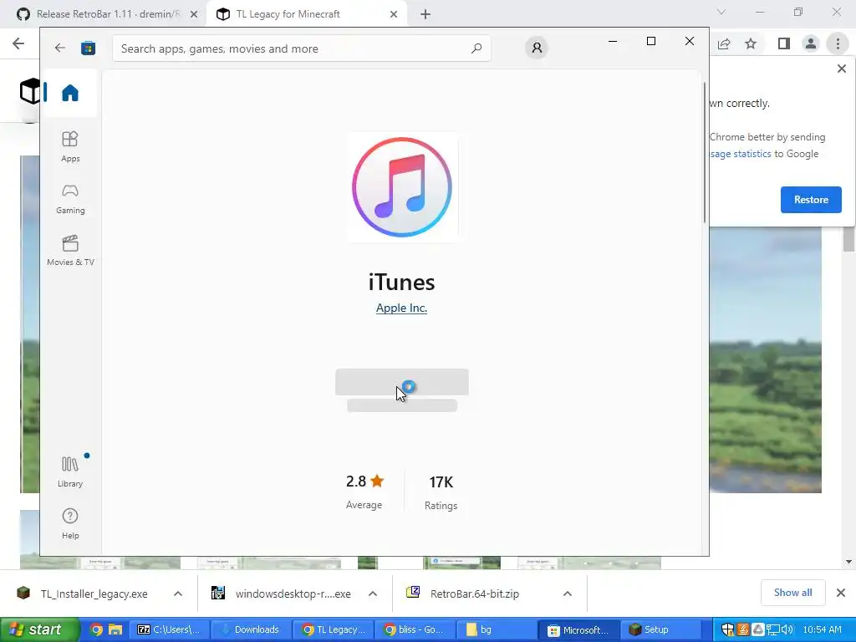
Task: Open the Apps section in Store sidebar
Action: 70,146
